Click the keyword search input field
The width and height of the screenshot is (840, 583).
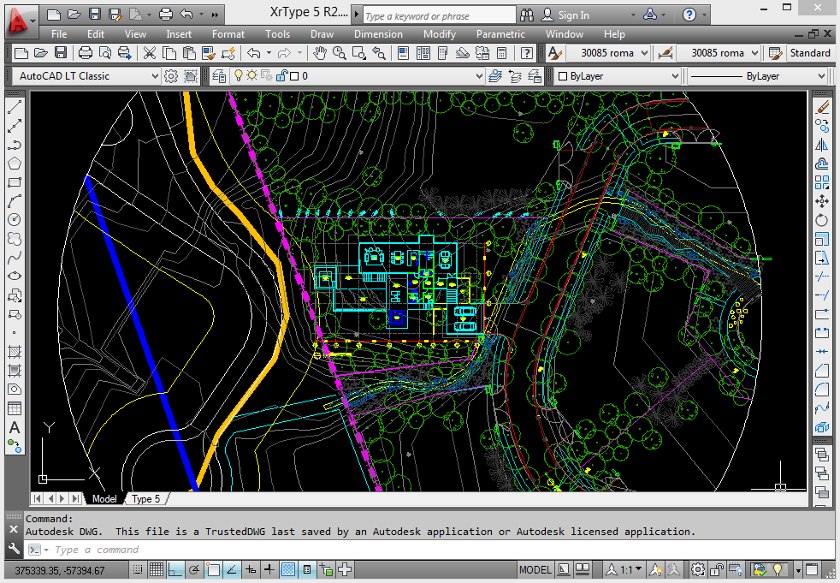pyautogui.click(x=440, y=15)
